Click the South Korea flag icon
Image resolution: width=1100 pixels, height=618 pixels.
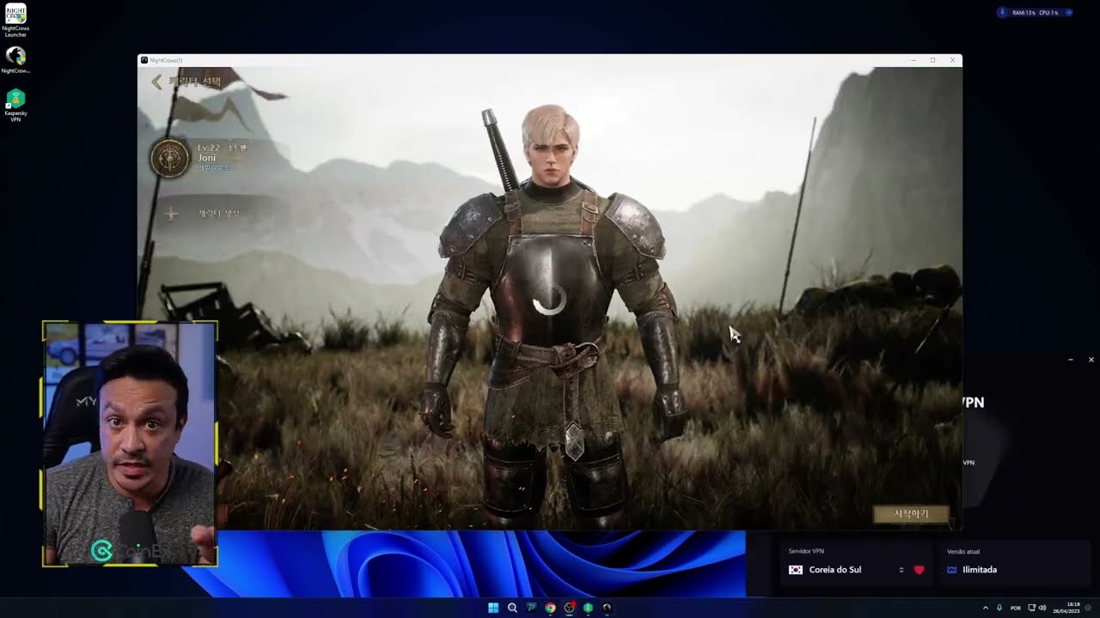[x=796, y=570]
